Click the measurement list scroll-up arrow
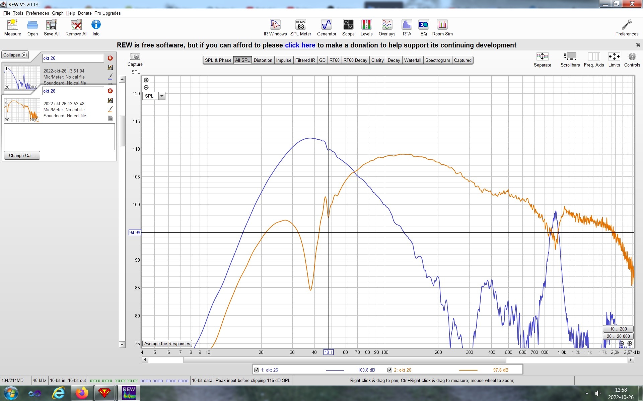The height and width of the screenshot is (401, 643). click(x=122, y=80)
